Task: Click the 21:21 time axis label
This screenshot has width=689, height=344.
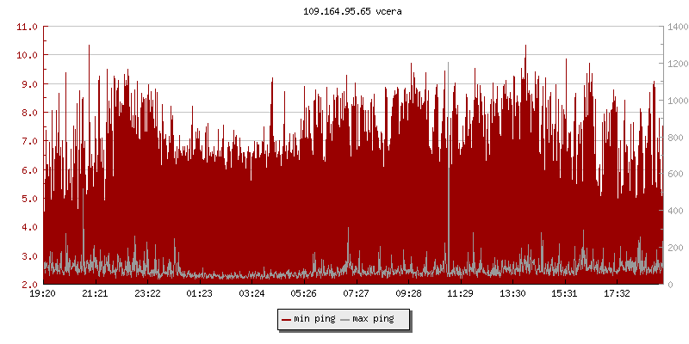Action: coord(96,294)
